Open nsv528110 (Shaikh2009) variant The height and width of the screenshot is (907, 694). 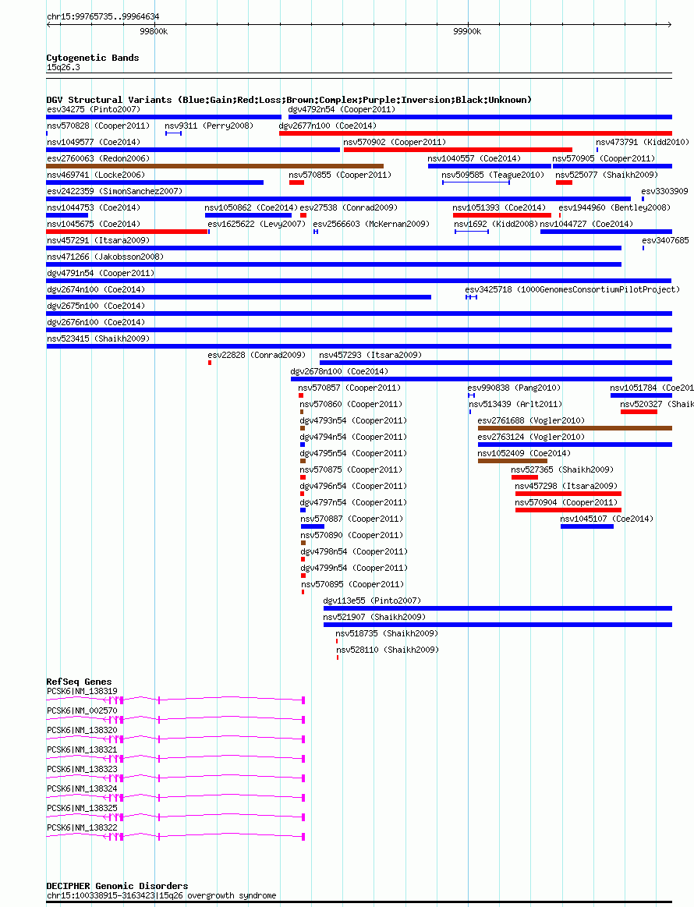tap(388, 650)
